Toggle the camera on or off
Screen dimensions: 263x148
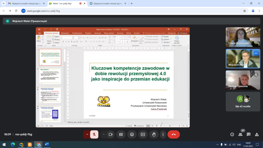(x=111, y=134)
